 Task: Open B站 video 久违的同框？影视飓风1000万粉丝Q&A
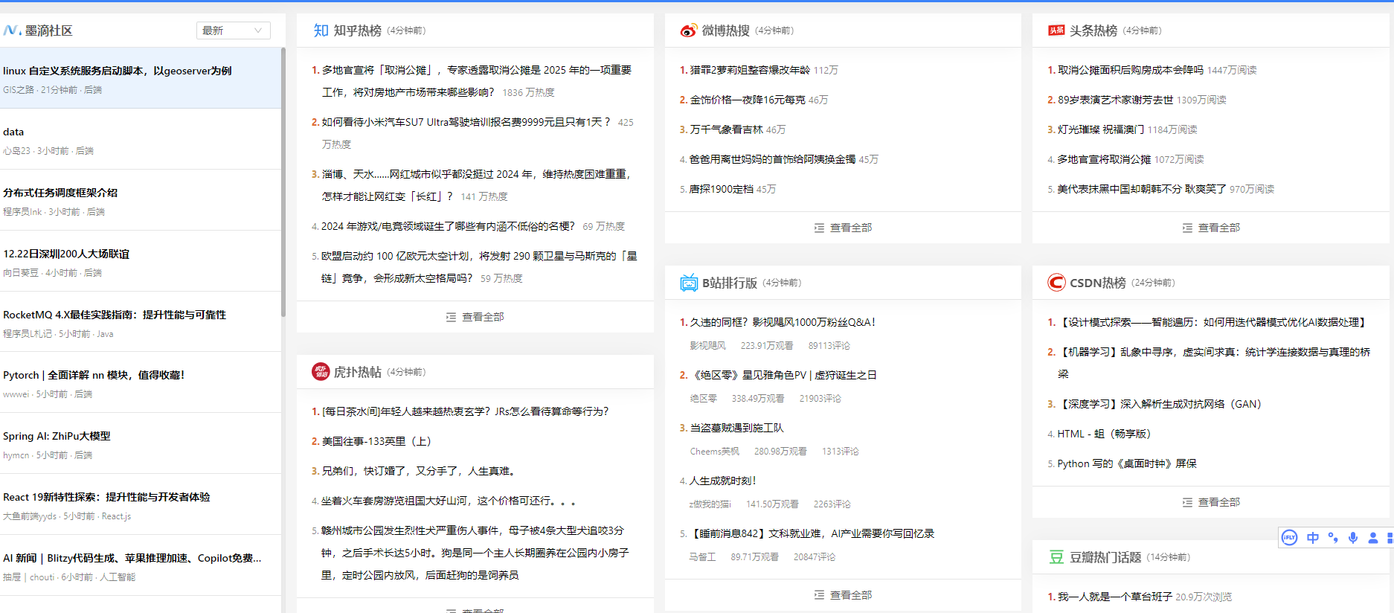783,322
